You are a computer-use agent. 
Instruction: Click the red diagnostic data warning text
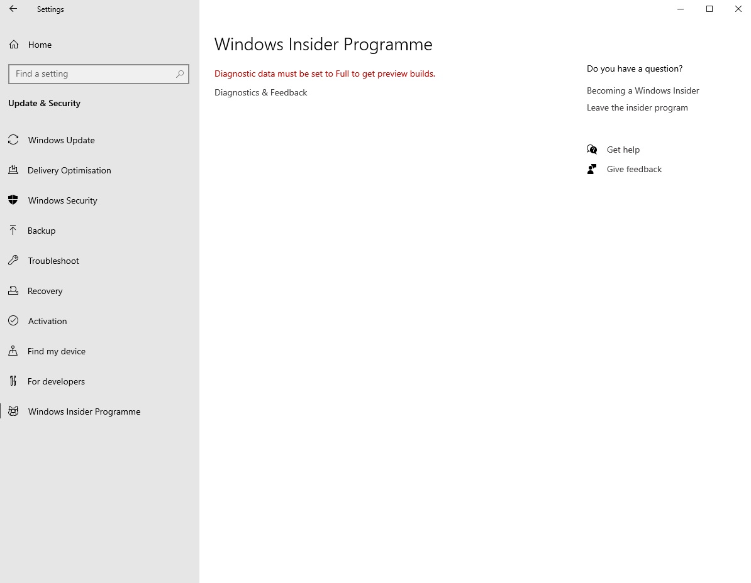tap(325, 74)
